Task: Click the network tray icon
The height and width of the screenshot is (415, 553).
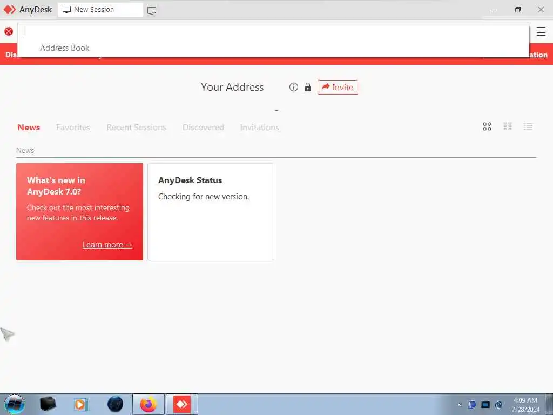Action: click(485, 405)
